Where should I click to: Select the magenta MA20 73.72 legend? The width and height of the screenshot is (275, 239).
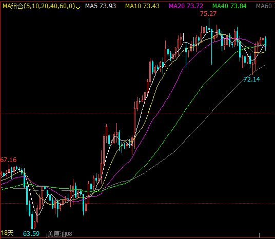pyautogui.click(x=186, y=6)
